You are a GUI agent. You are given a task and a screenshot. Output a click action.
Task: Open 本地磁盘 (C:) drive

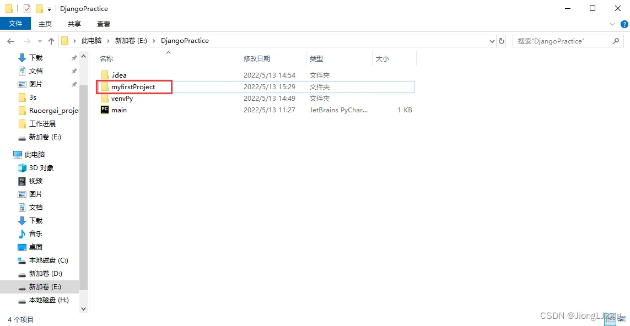pyautogui.click(x=49, y=260)
